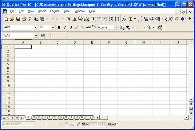
Task: Print the notebook using the printer icon
Action: click(x=24, y=19)
